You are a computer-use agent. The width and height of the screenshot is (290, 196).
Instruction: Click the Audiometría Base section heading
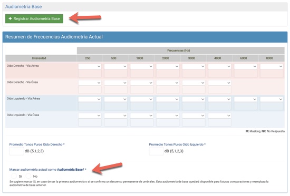24,7
